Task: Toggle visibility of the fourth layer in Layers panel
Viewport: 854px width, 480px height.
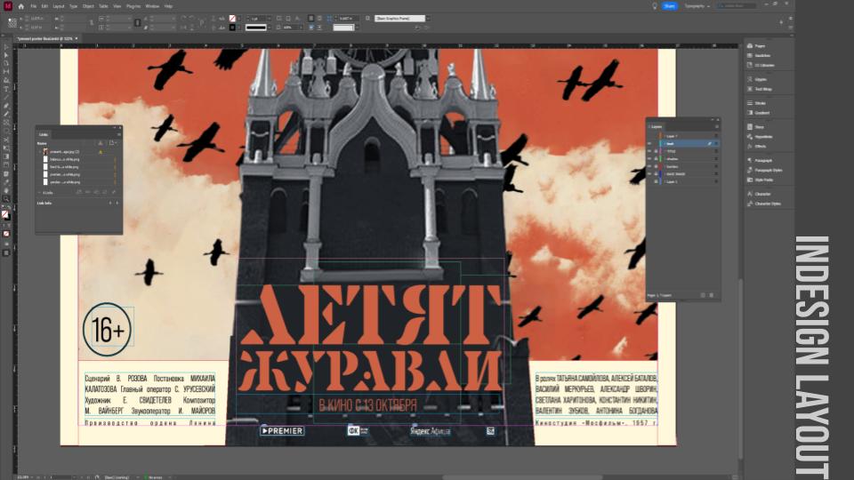Action: (649, 159)
